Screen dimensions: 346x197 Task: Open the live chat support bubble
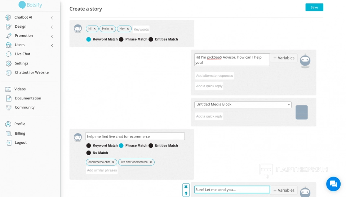coord(333,184)
